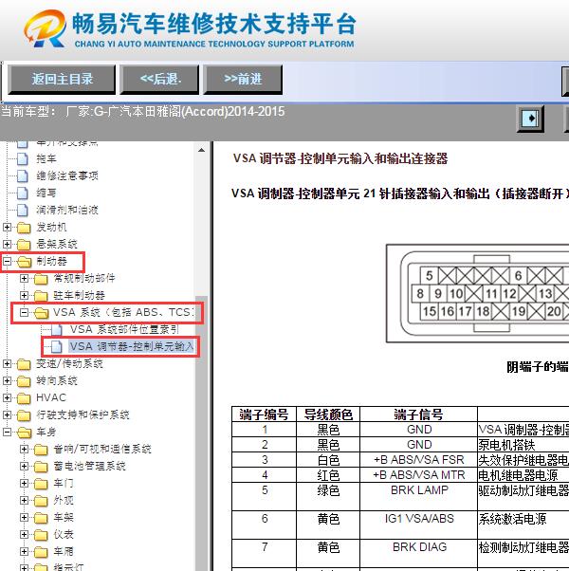The width and height of the screenshot is (569, 571).
Task: Click the VSA 调节器-控制单元输入 page icon
Action: [x=57, y=347]
